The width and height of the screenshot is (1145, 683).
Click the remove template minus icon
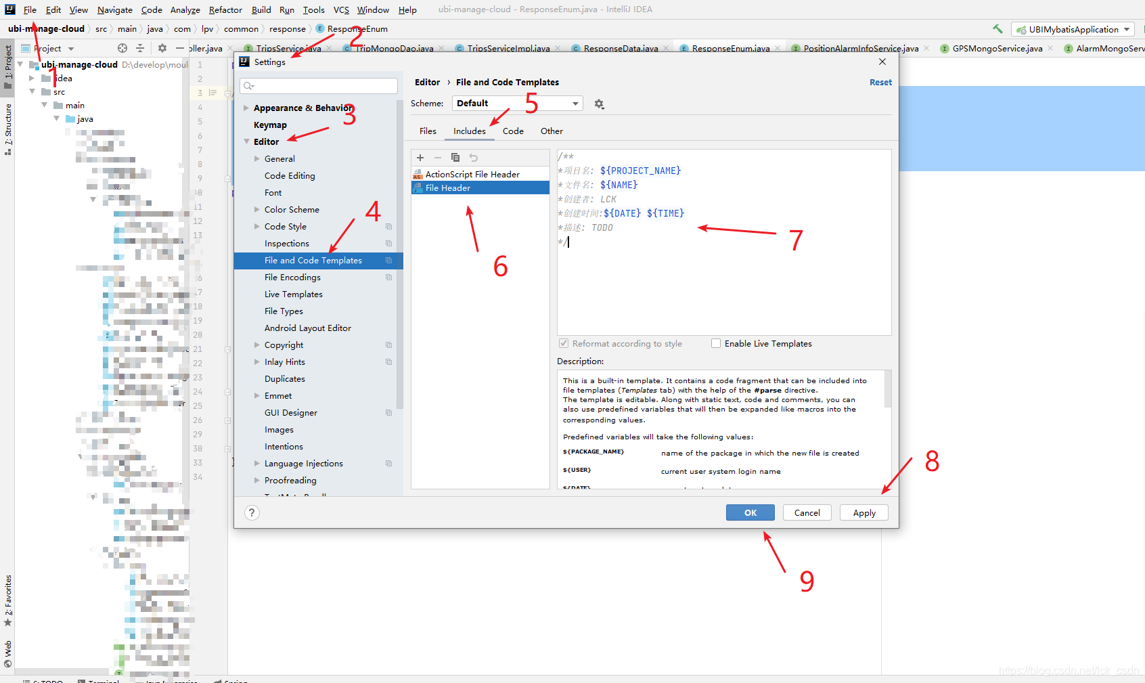[x=438, y=158]
